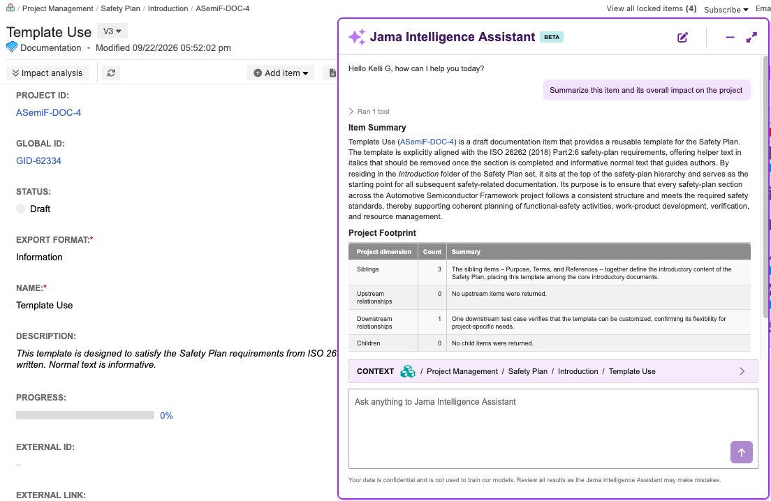Expand the Impact analysis section

click(47, 73)
